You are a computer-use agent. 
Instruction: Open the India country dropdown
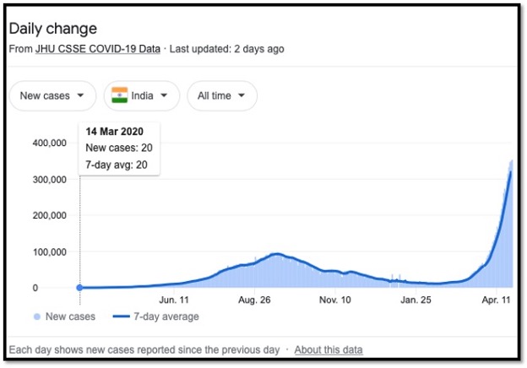pyautogui.click(x=142, y=95)
